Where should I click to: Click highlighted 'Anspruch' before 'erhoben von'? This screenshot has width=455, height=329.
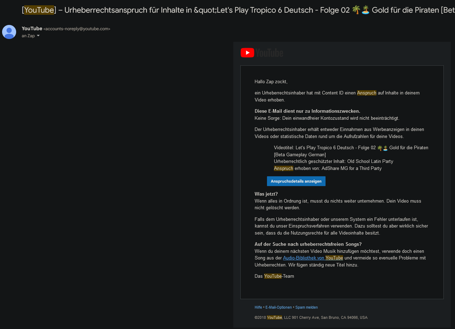pos(283,169)
